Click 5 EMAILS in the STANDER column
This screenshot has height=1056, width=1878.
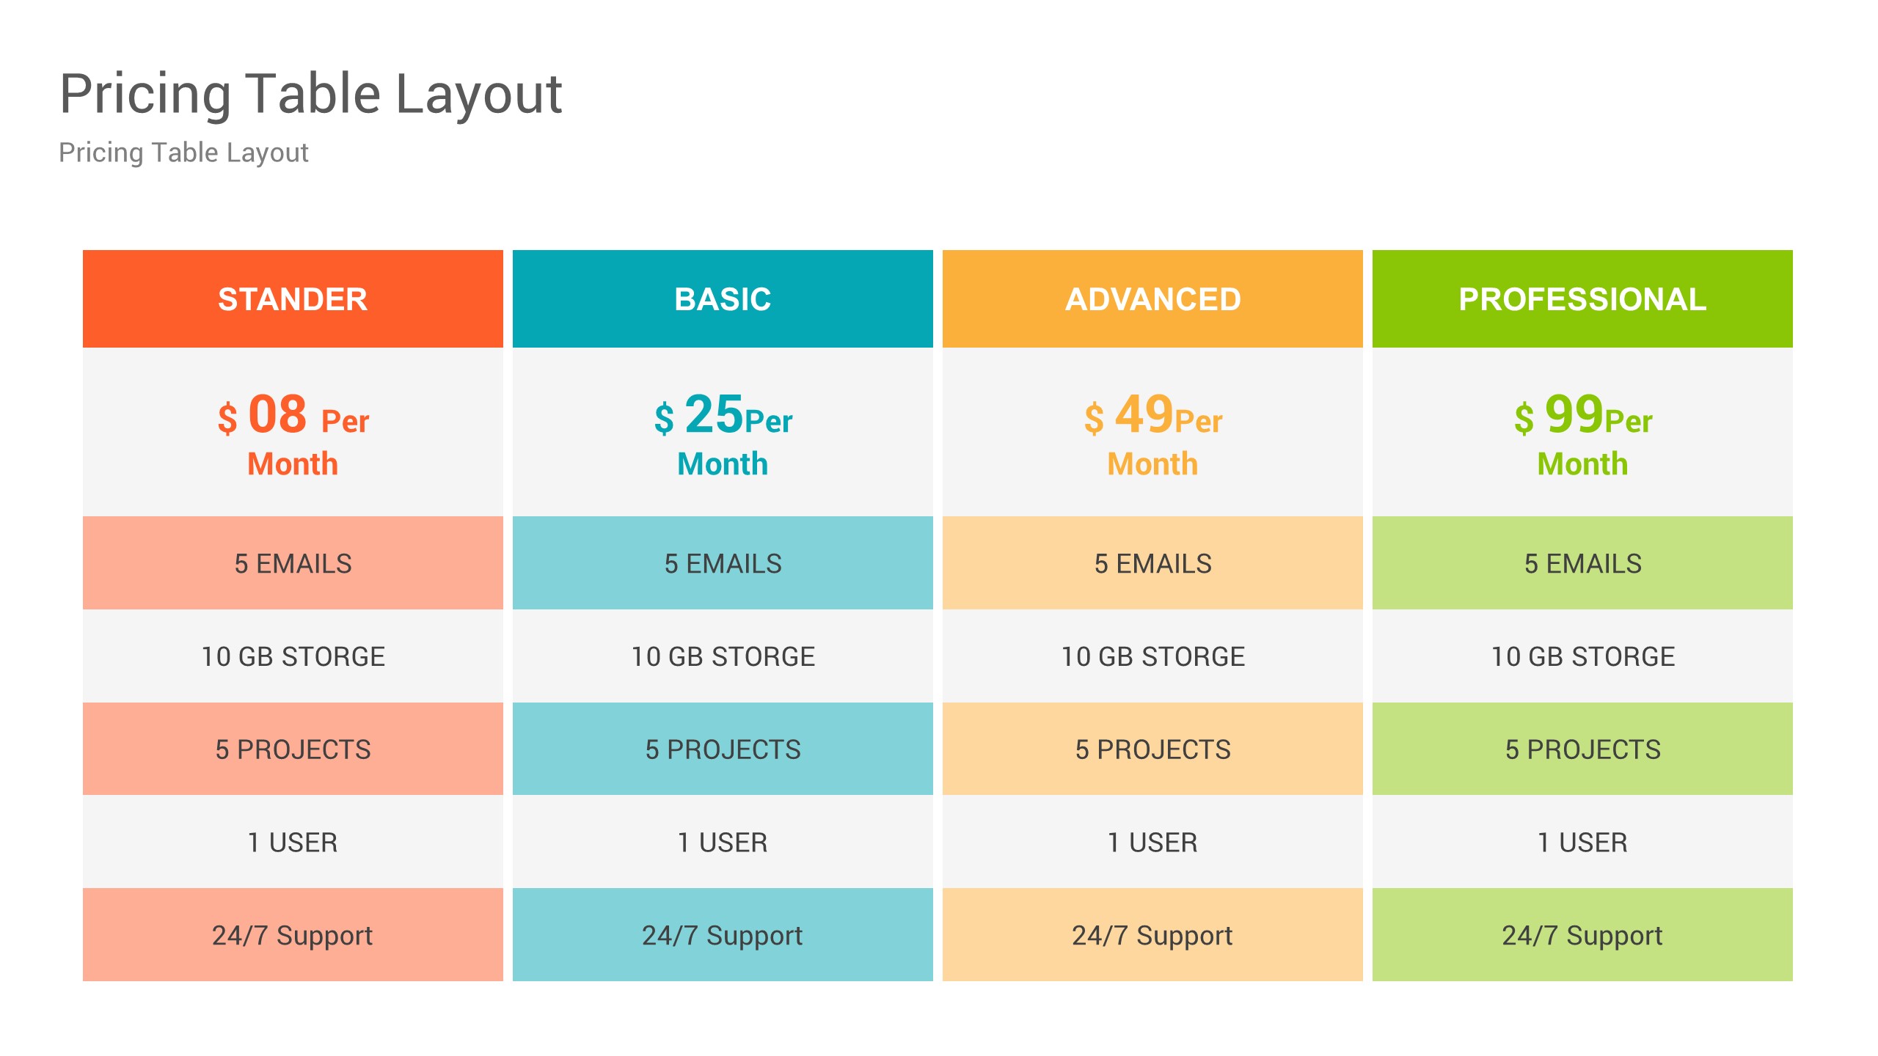pos(293,563)
